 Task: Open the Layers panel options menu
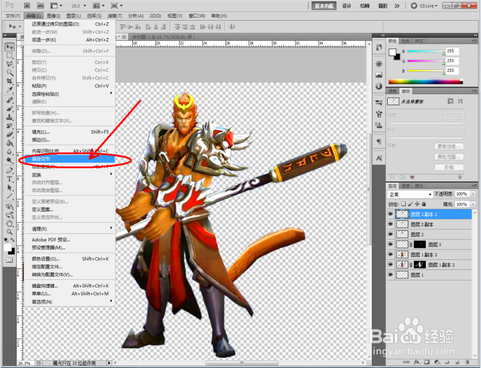[474, 186]
